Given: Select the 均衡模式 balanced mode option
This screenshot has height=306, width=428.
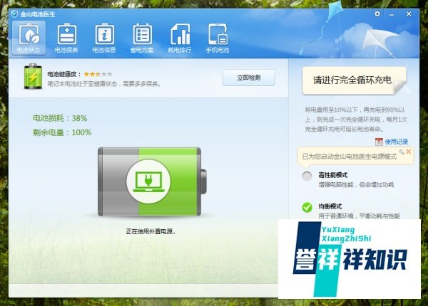Looking at the screenshot, I should [307, 208].
